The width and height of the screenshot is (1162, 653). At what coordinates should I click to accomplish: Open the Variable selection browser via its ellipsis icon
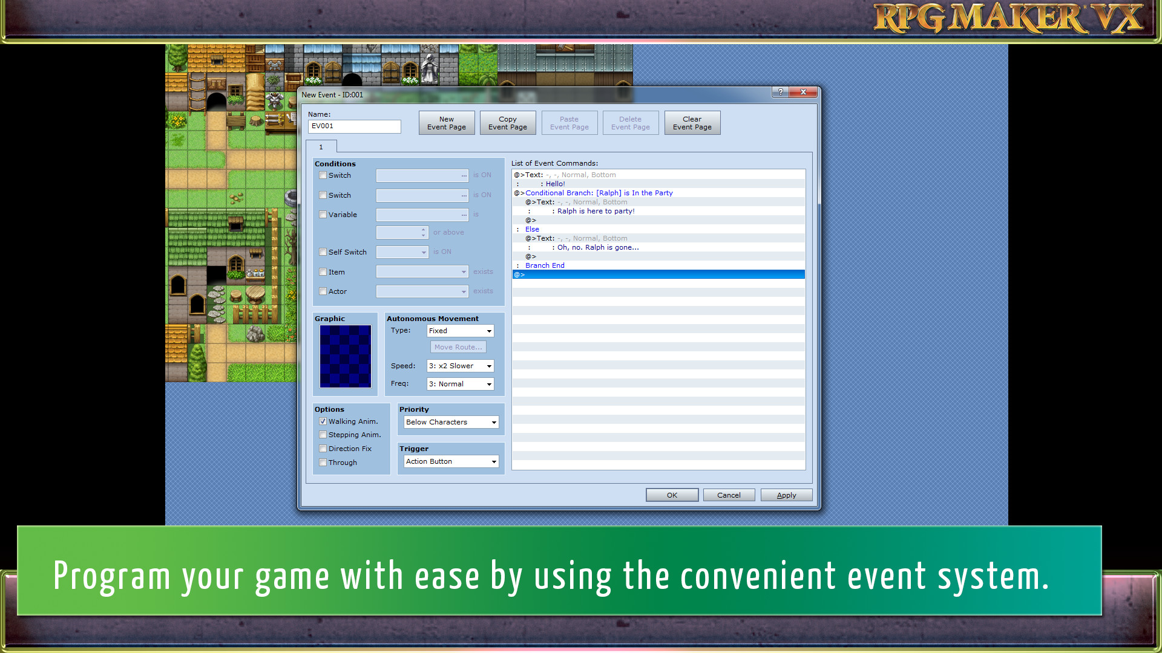463,215
